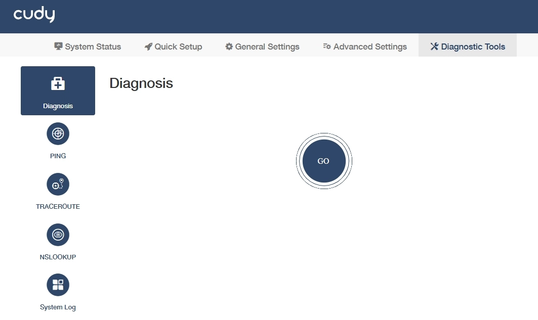Open the Quick Setup tab

(x=178, y=47)
